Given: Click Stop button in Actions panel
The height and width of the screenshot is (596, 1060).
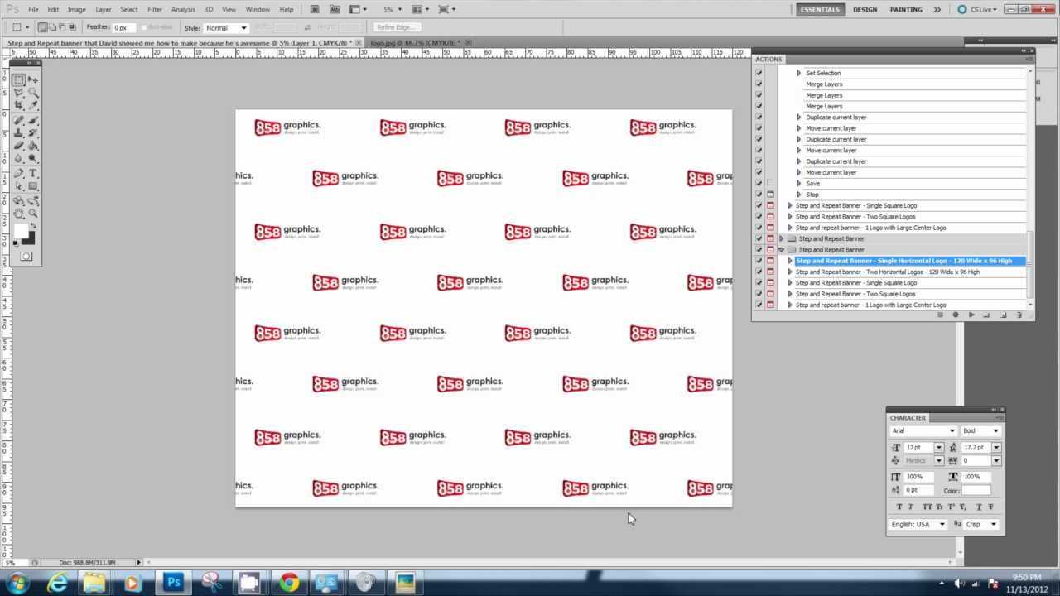Looking at the screenshot, I should click(940, 315).
